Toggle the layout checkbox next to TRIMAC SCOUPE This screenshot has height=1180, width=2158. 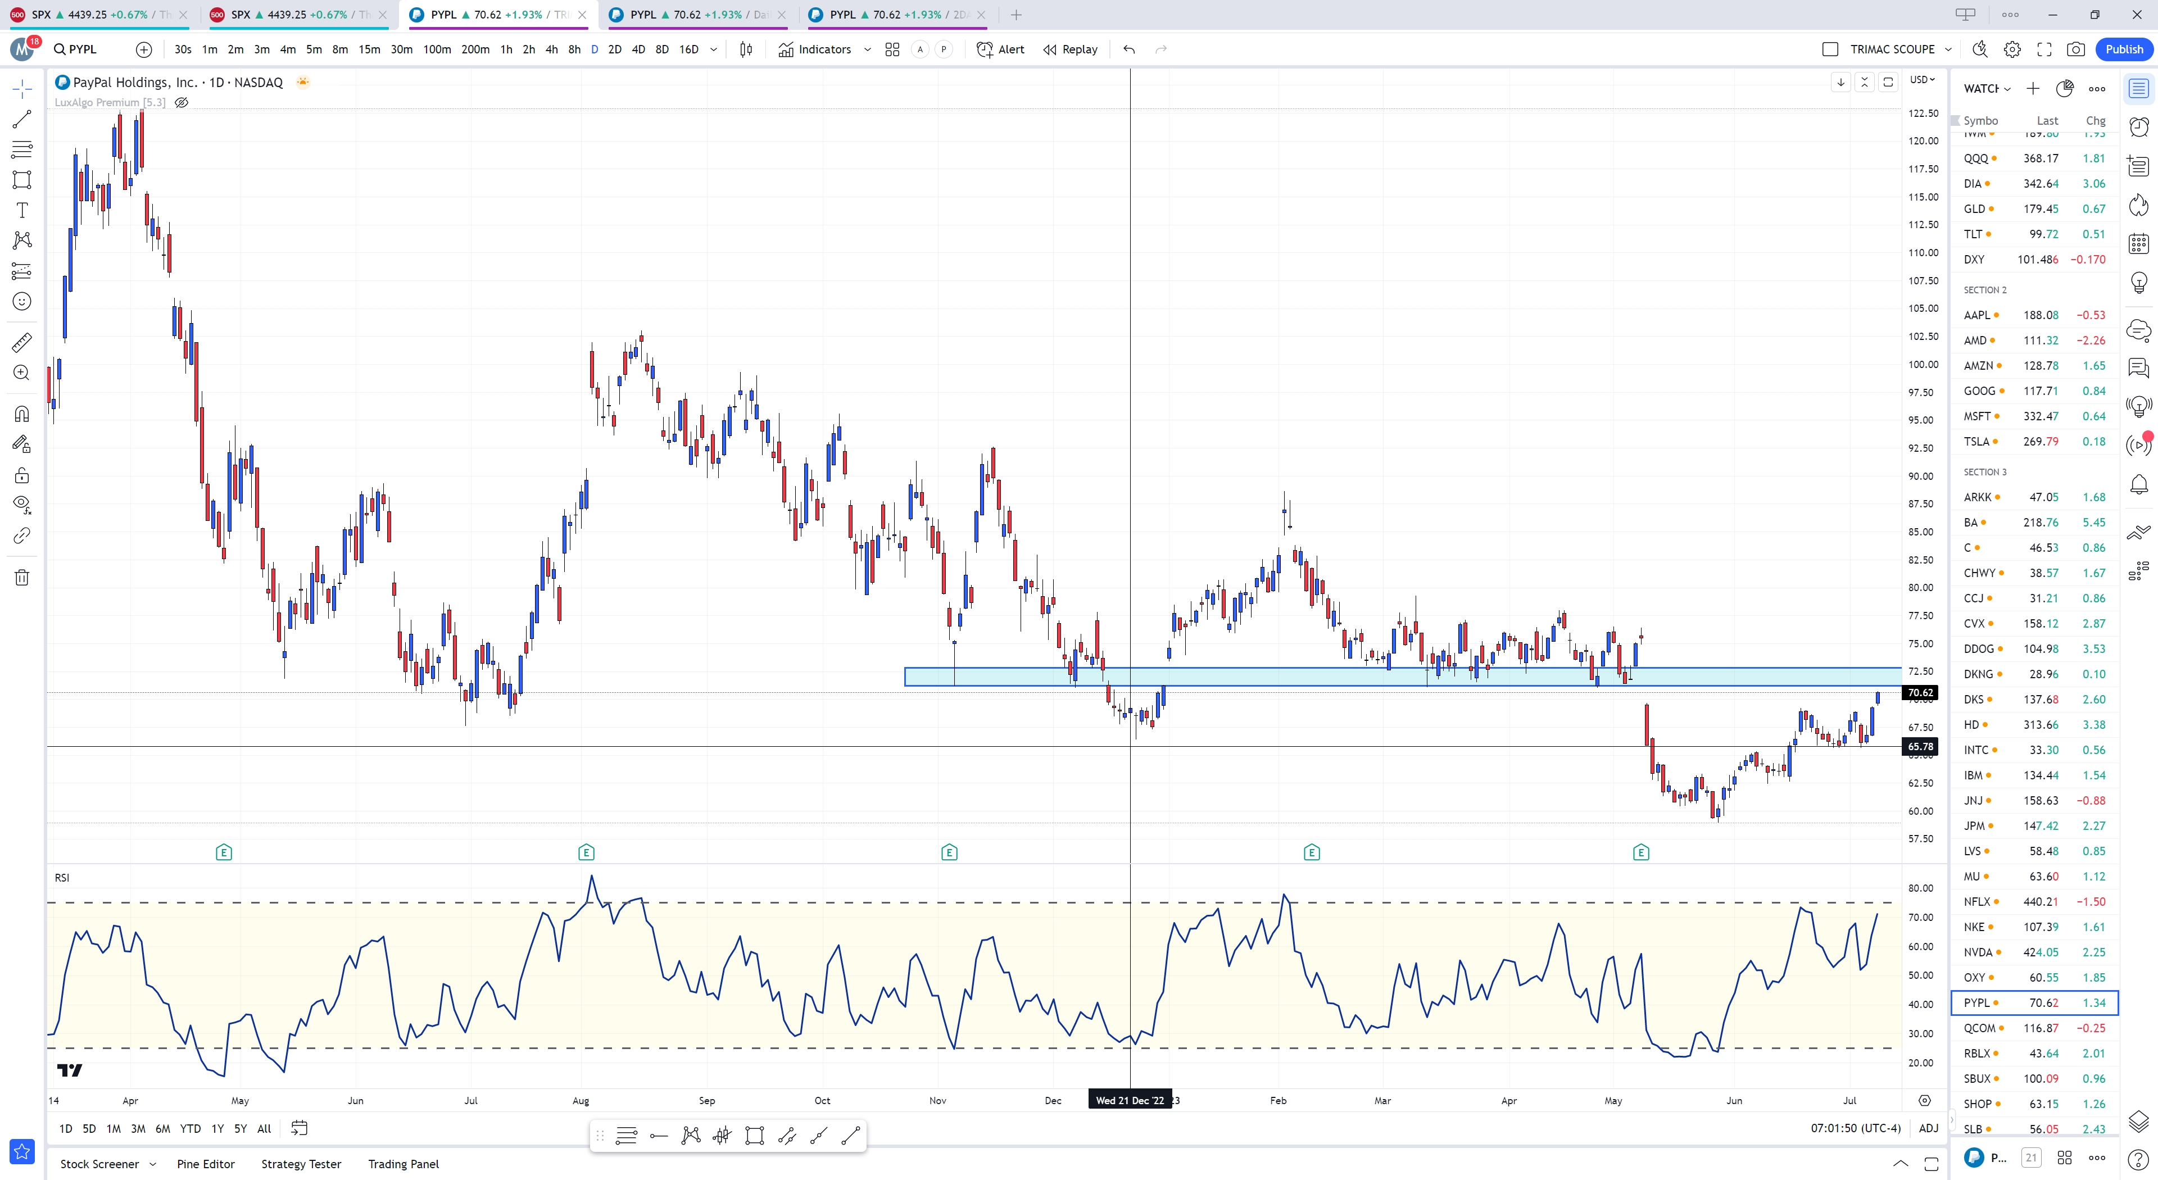(x=1830, y=49)
